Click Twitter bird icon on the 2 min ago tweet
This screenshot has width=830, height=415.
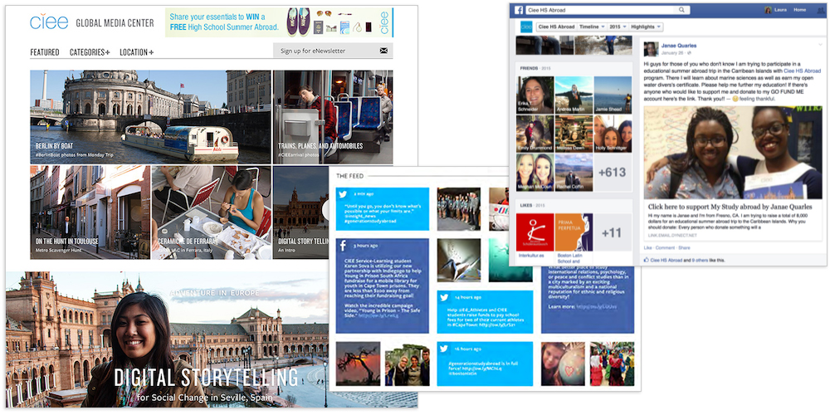343,194
